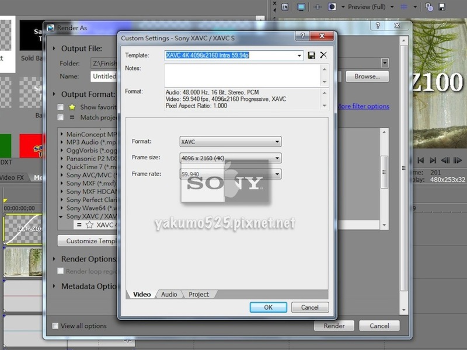This screenshot has height=350, width=467.
Task: Click the Browse... button
Action: tap(367, 76)
